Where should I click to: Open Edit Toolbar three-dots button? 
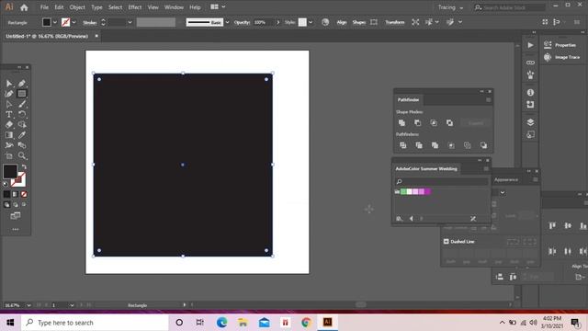coord(16,229)
